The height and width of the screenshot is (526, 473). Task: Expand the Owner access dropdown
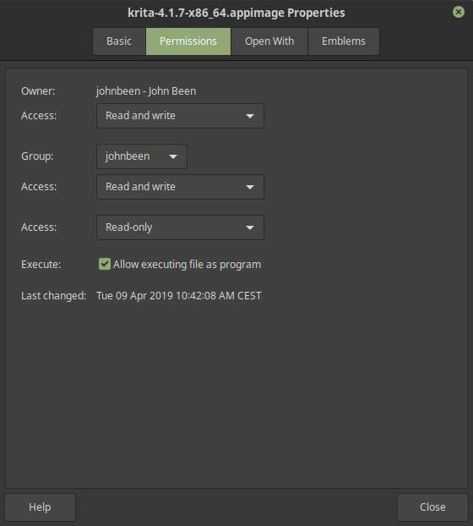180,116
